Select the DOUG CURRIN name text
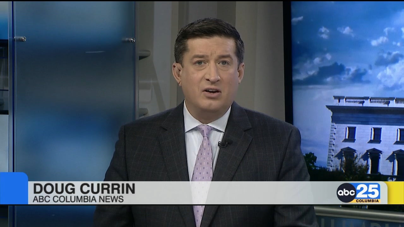404x227 pixels. coord(84,189)
